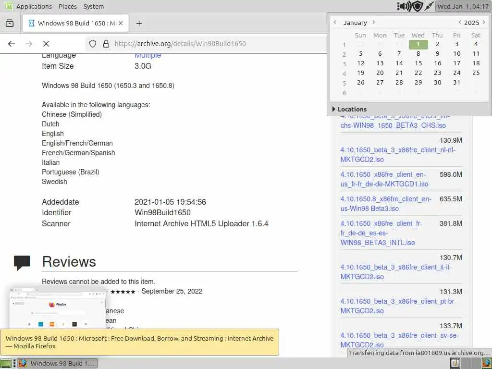The height and width of the screenshot is (369, 492).
Task: Click the Portuguese (Brazil) language entry
Action: pos(71,172)
